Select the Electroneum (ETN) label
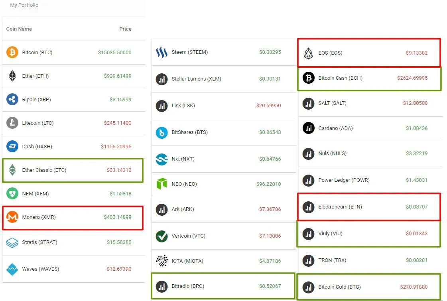Viewport: 447px width, 301px height. (x=340, y=207)
